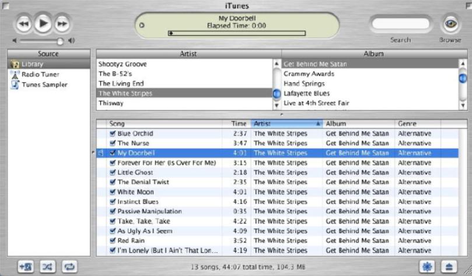472x276 pixels.
Task: Click the high-volume speaker icon
Action: pyautogui.click(x=71, y=40)
